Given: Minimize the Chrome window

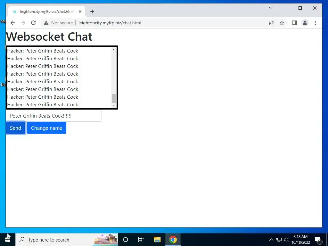Looking at the screenshot, I should click(285, 8).
